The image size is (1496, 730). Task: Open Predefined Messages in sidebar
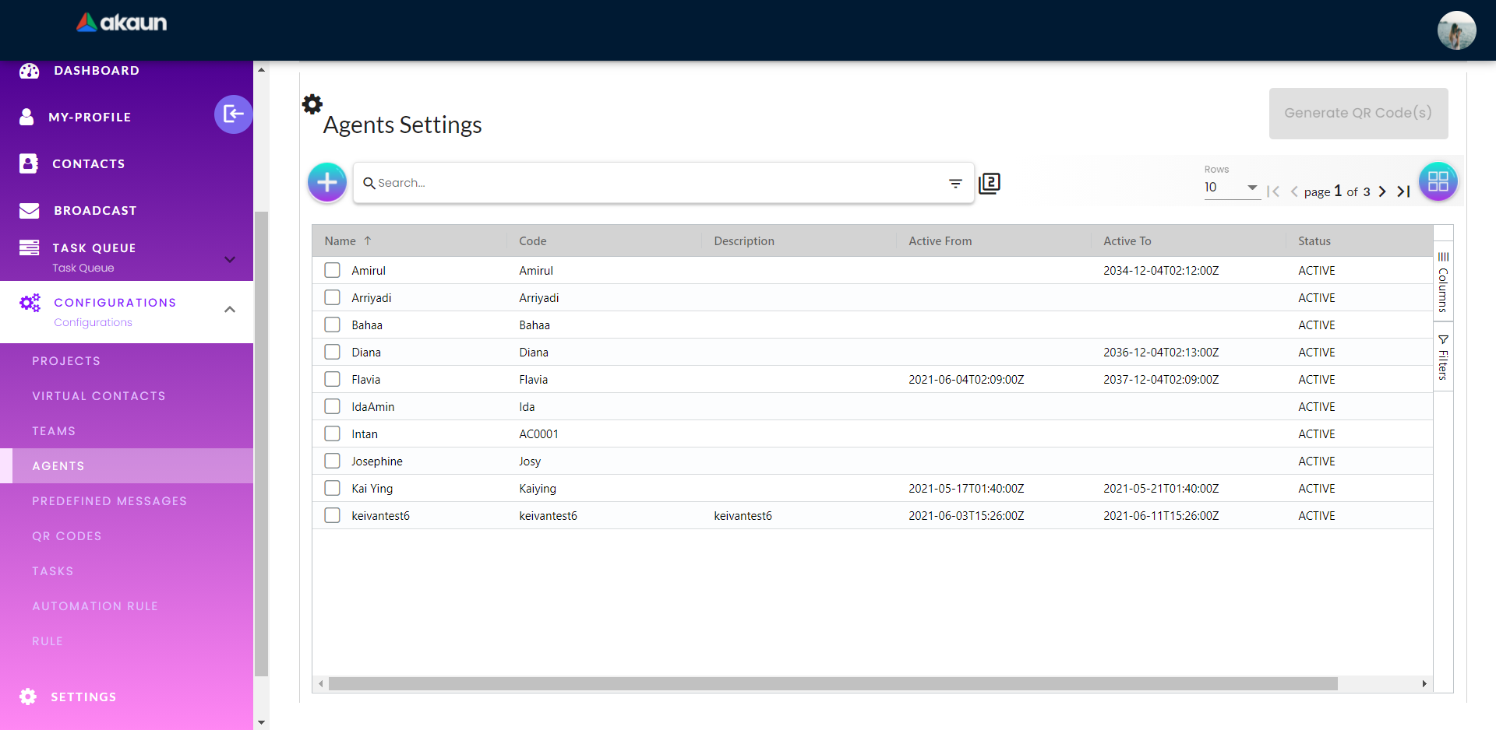tap(109, 501)
